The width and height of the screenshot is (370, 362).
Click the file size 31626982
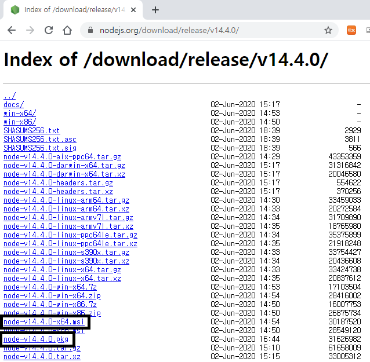[x=344, y=339]
